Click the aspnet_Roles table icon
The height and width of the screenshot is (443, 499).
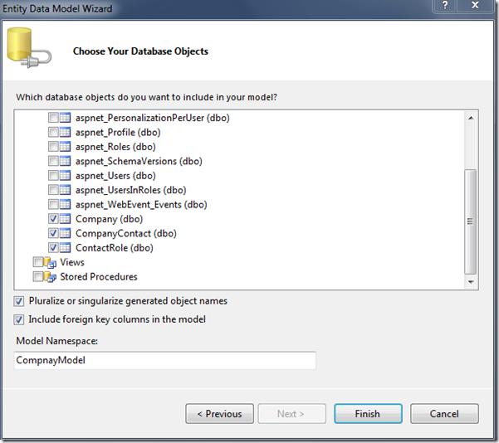66,147
